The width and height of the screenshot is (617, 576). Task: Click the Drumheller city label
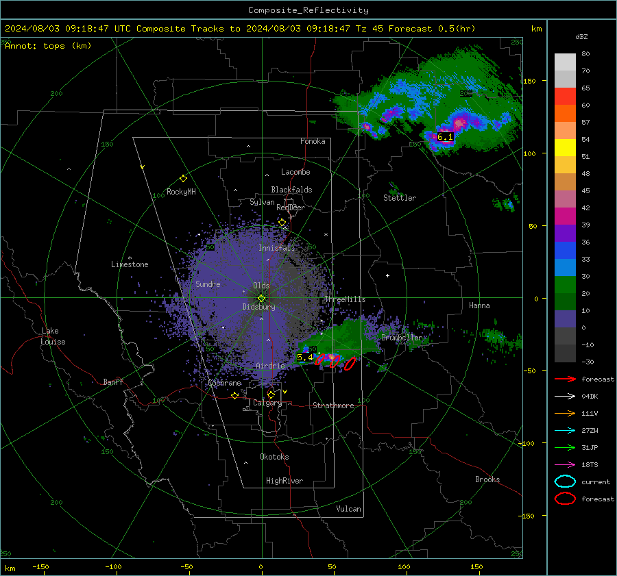point(402,338)
